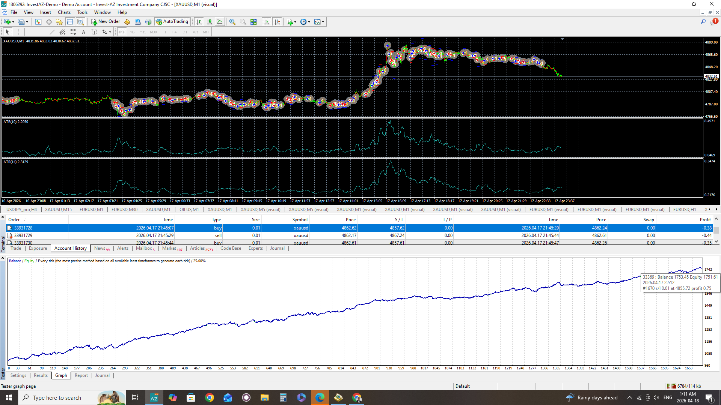The width and height of the screenshot is (721, 405).
Task: Open the Market Watch panel icon
Action: (38, 22)
